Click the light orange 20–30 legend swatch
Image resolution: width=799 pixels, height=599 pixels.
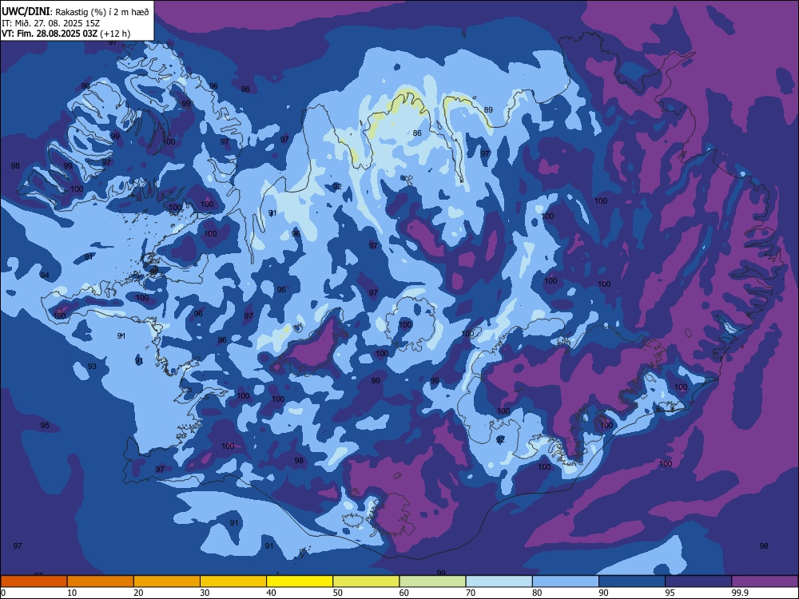(167, 581)
